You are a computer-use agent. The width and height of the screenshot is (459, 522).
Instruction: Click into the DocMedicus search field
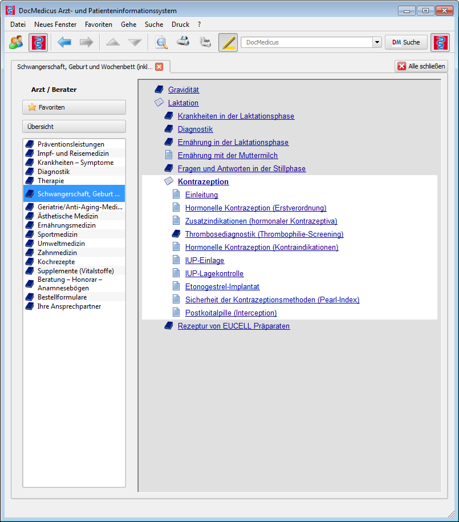point(307,42)
